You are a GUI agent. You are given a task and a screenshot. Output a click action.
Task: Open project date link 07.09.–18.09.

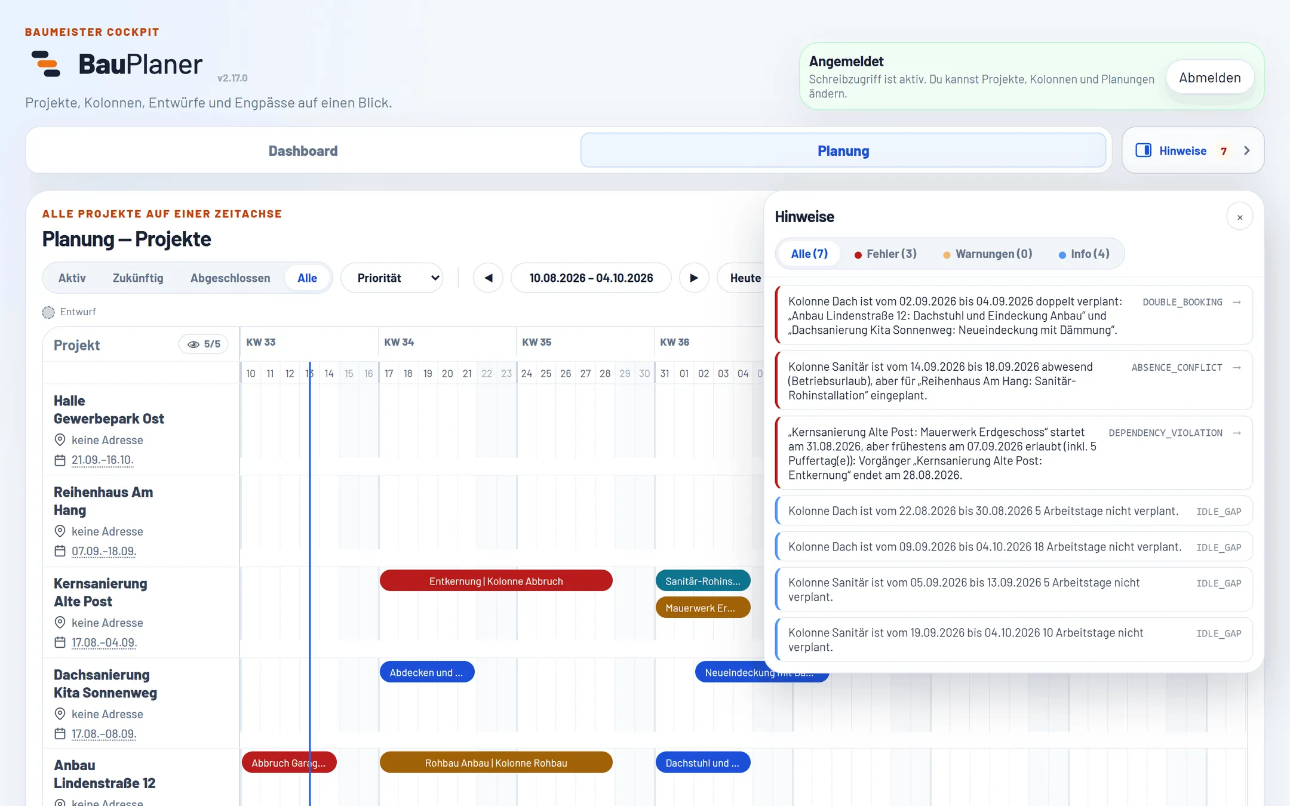tap(104, 551)
